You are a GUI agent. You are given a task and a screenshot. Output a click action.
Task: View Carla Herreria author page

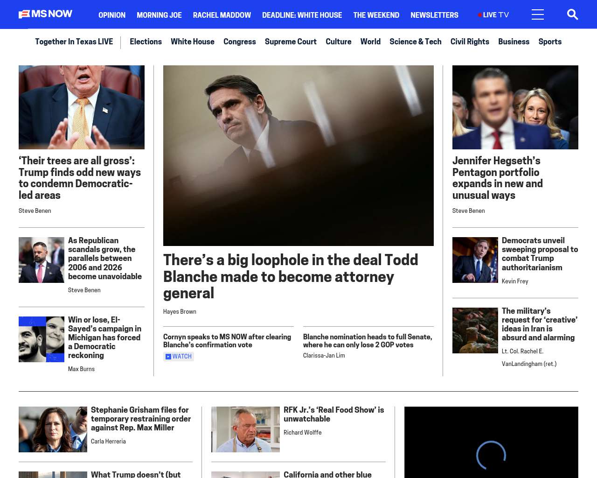tap(108, 441)
